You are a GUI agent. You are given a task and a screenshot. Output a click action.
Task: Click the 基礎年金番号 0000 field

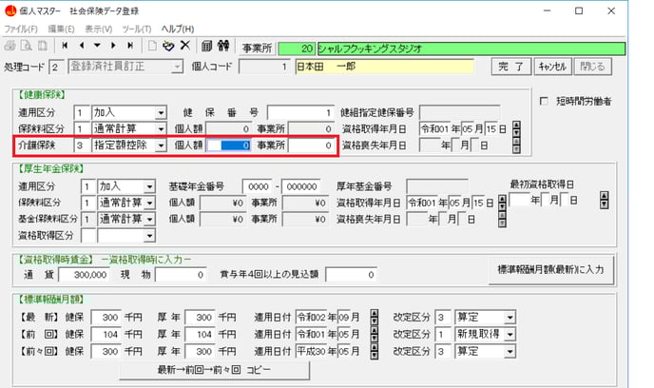259,186
